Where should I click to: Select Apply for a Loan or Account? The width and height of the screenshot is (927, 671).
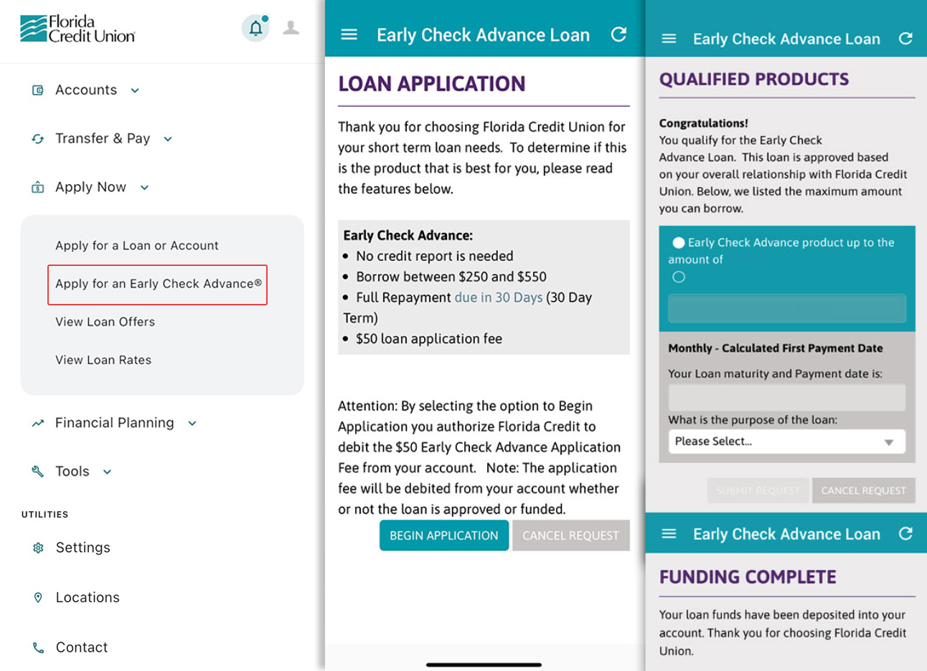click(137, 246)
